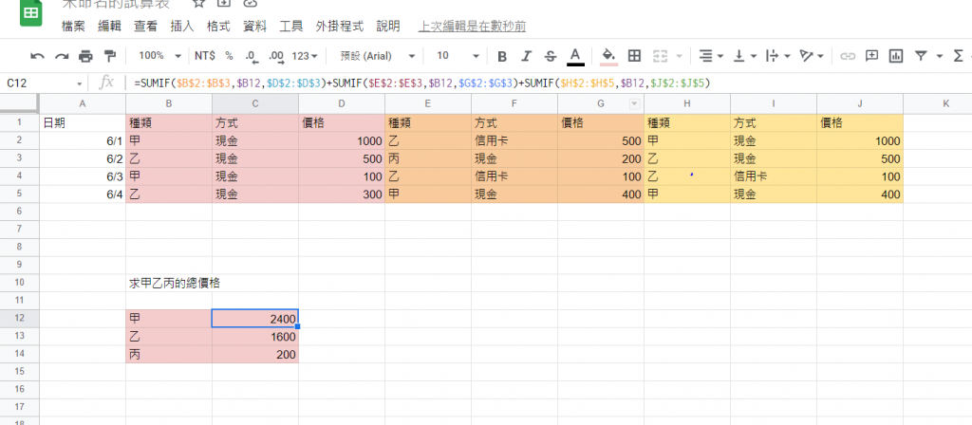Screen dimensions: 972x425
Task: Select the 300 price cell
Action: pyautogui.click(x=342, y=194)
